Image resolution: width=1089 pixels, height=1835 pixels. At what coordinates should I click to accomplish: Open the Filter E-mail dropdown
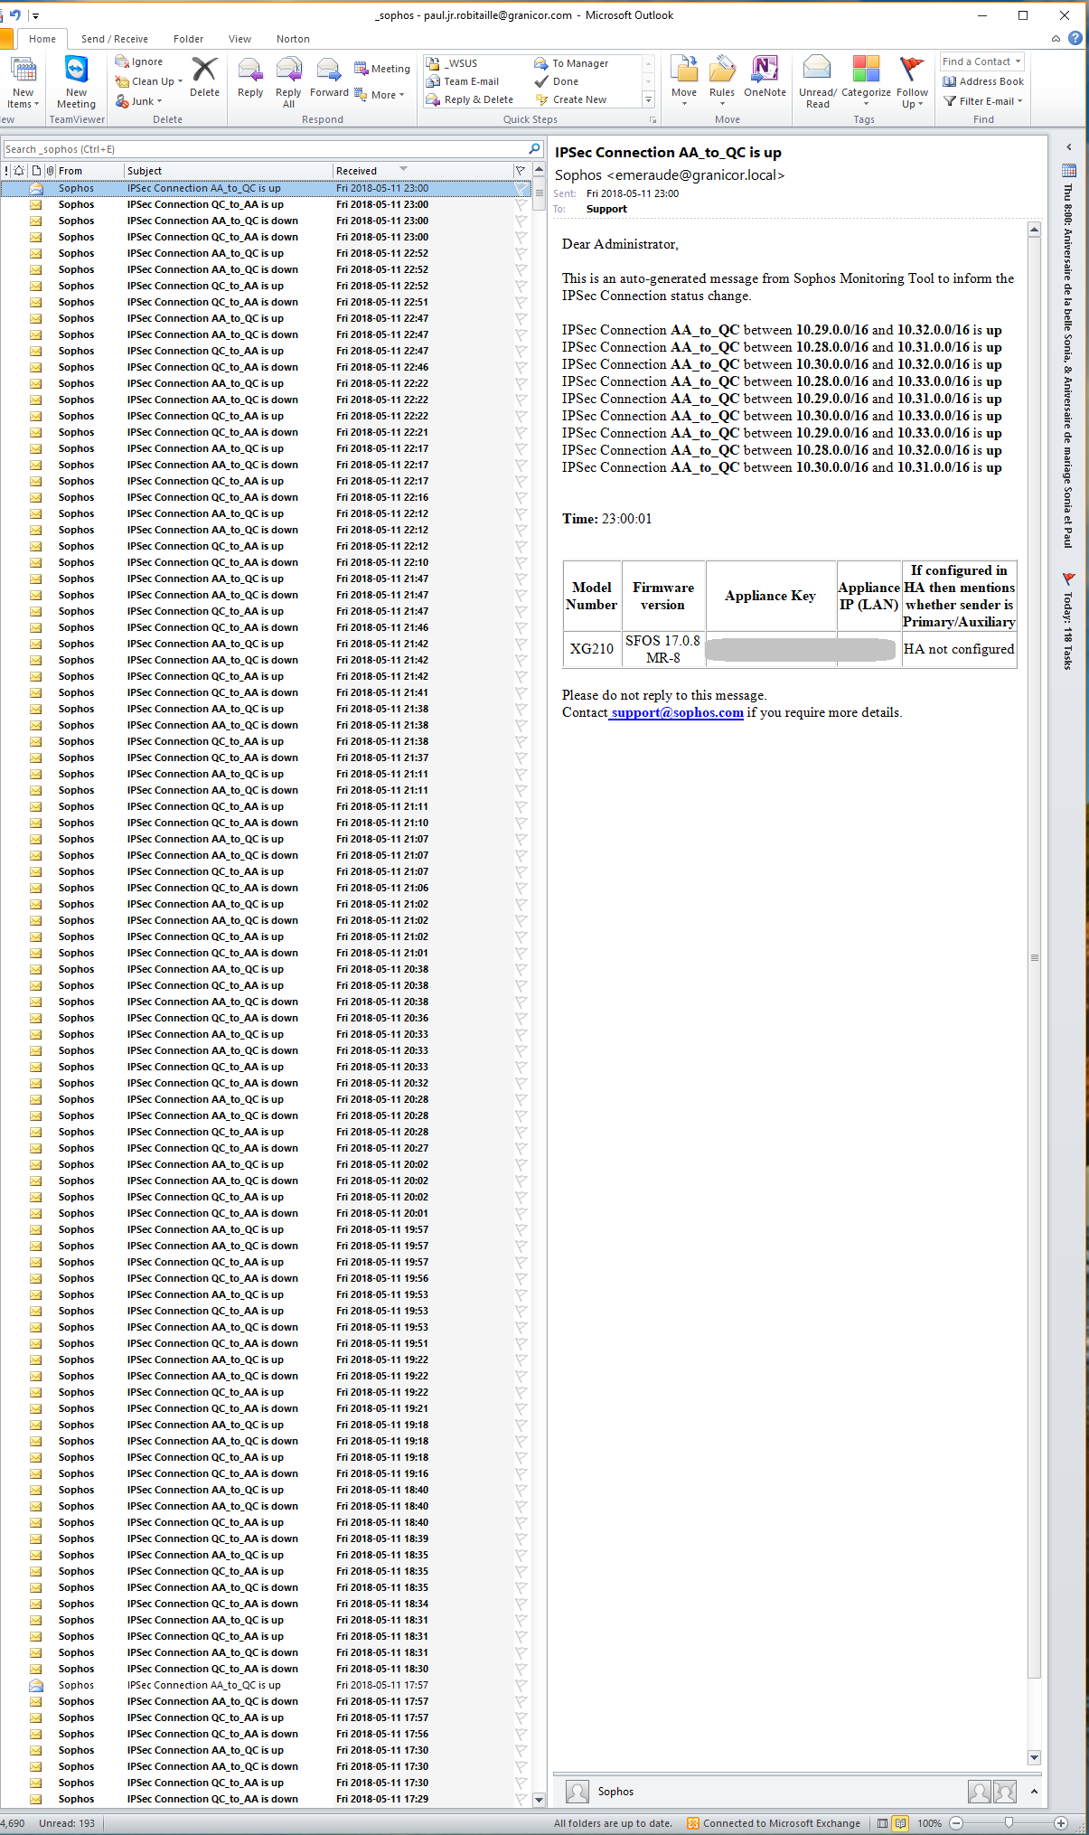(x=983, y=101)
